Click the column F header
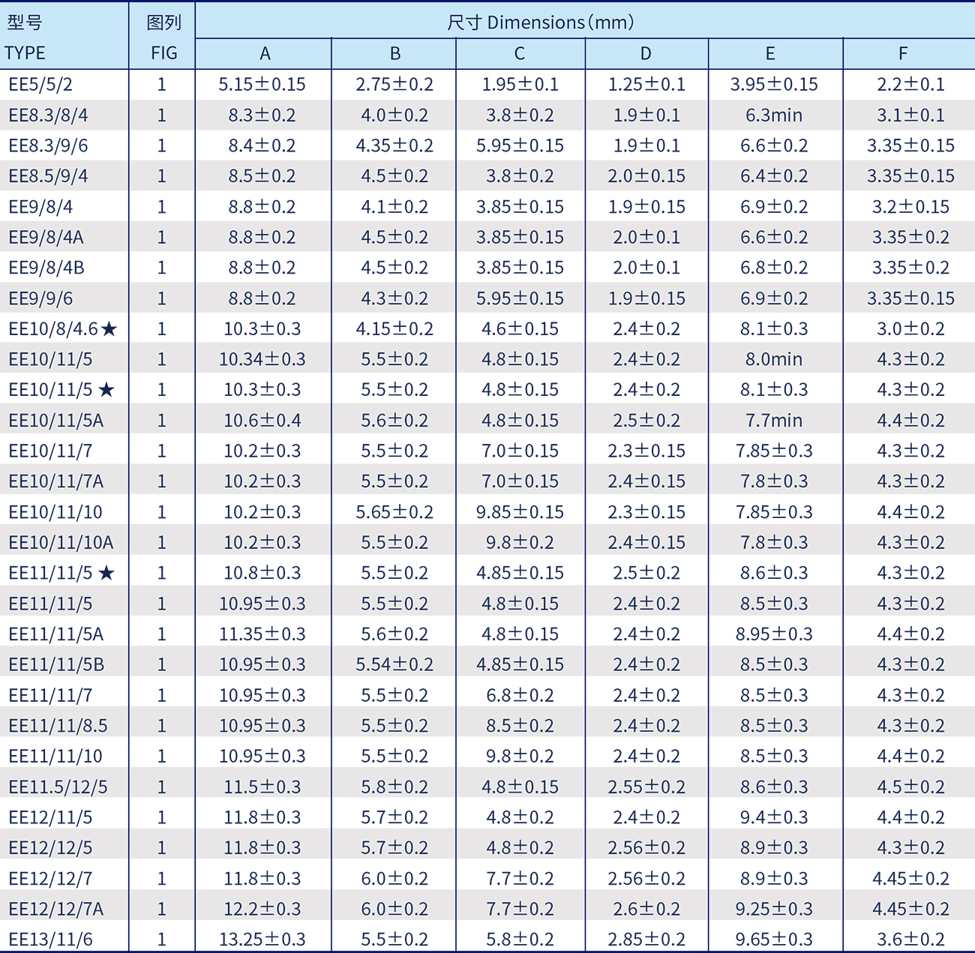This screenshot has width=975, height=953. [903, 54]
